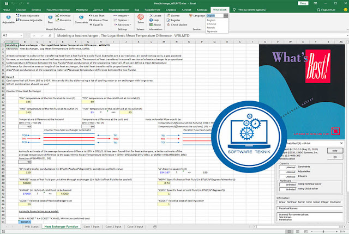Switch to the Формулы ribbon tab
The height and width of the screenshot is (234, 349).
[82, 10]
